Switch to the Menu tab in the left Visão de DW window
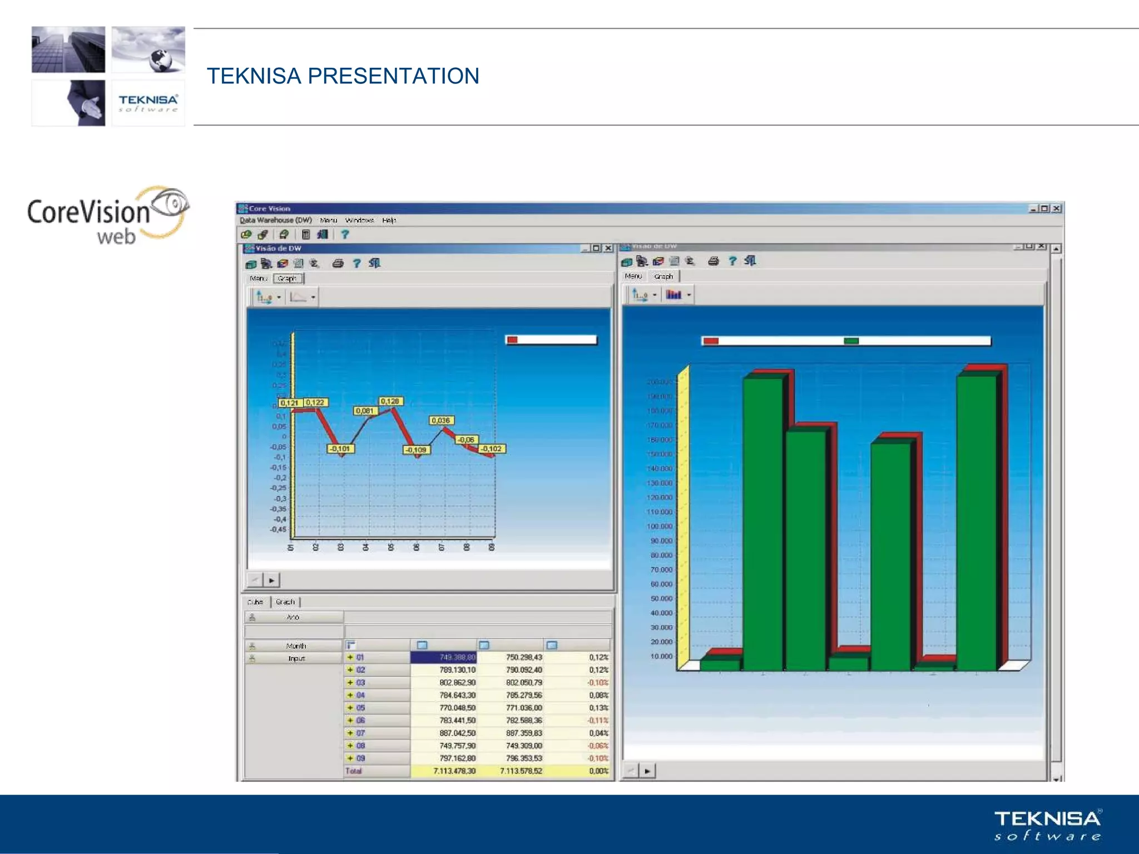This screenshot has width=1139, height=854. point(259,278)
